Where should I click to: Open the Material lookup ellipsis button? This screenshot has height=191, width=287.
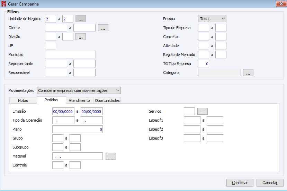click(x=111, y=156)
